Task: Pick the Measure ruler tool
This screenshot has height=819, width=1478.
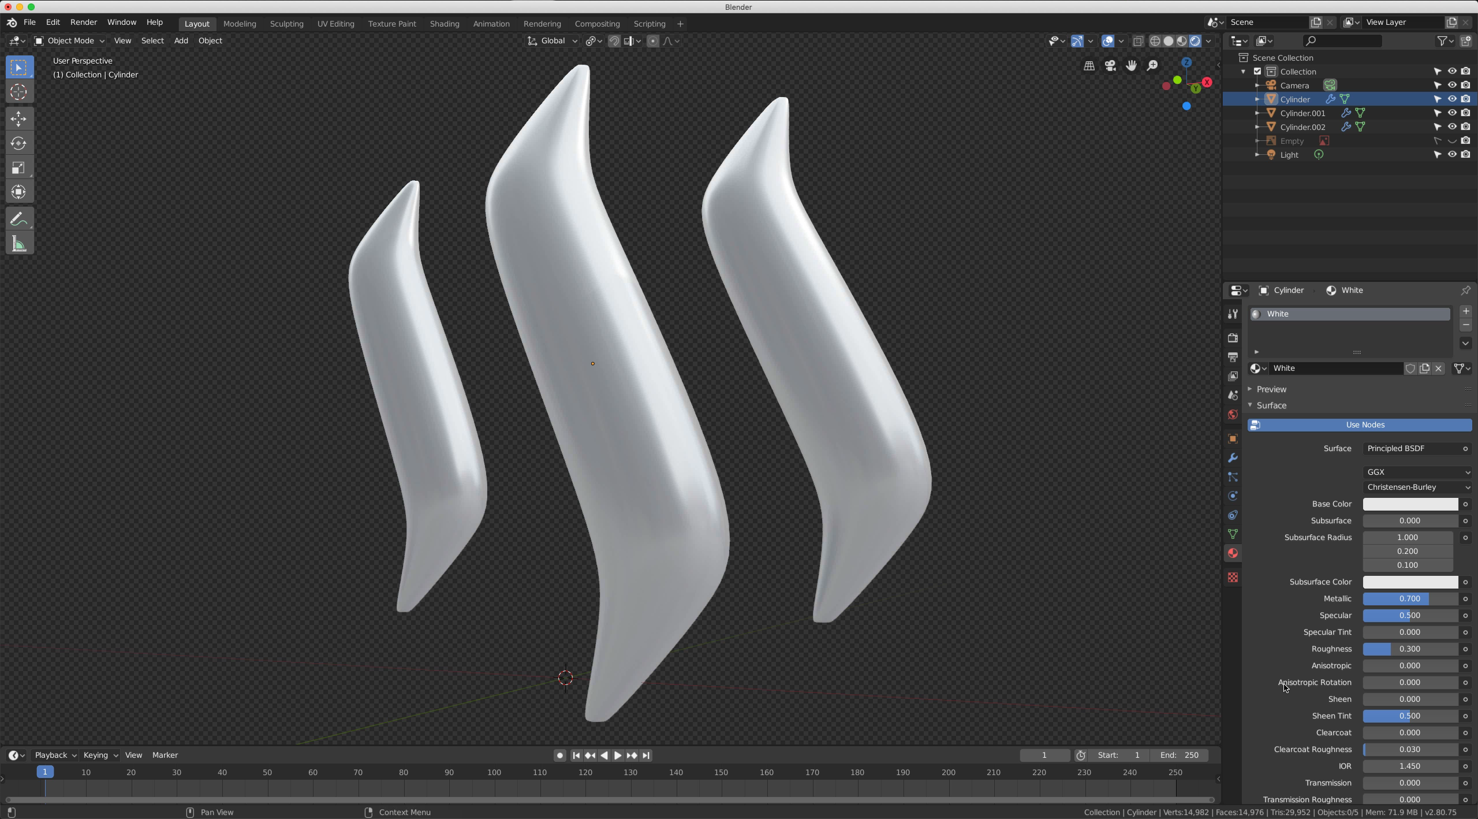Action: [x=18, y=244]
